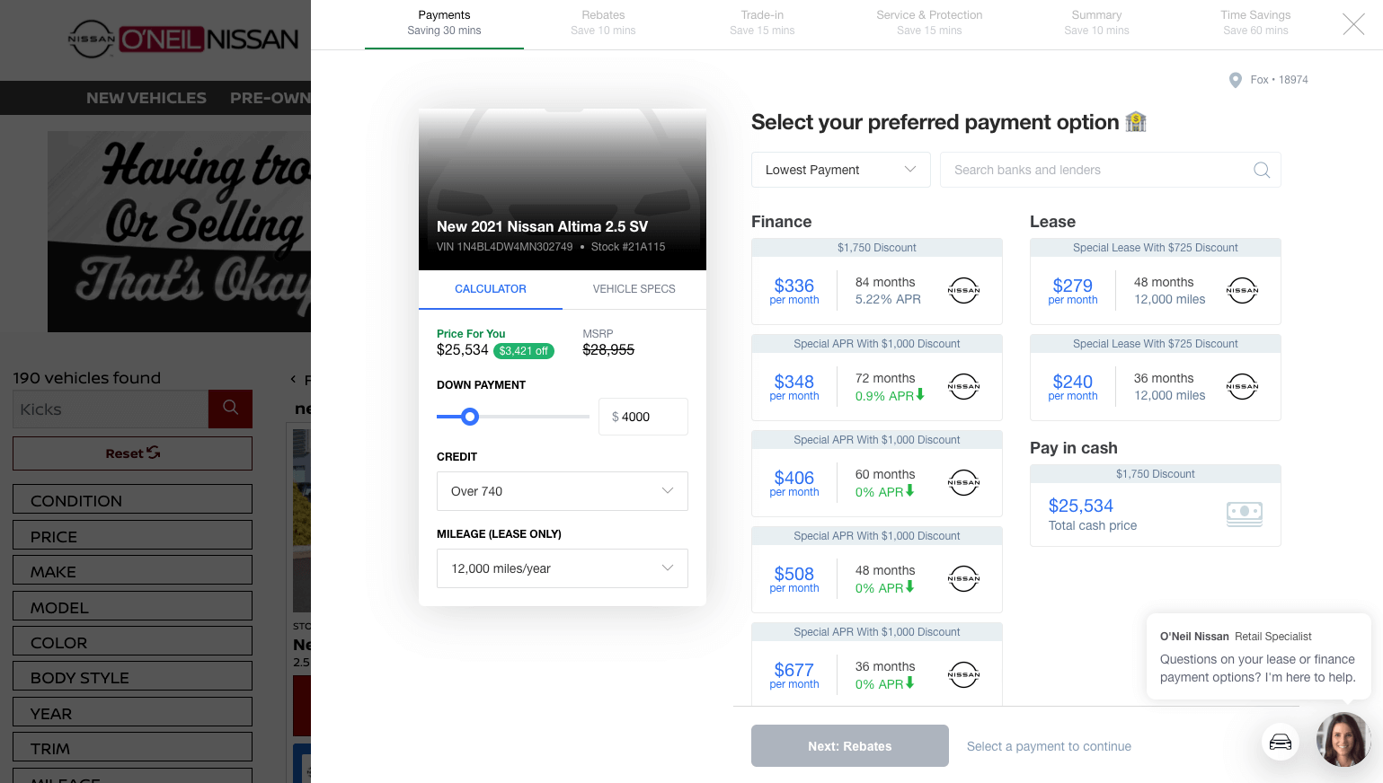This screenshot has width=1383, height=783.
Task: Switch to Service & Protection step tab
Action: coord(929,23)
